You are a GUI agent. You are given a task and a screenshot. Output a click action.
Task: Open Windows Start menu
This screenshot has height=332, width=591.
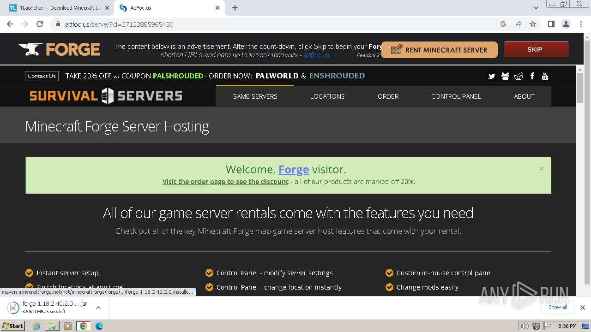pyautogui.click(x=12, y=326)
